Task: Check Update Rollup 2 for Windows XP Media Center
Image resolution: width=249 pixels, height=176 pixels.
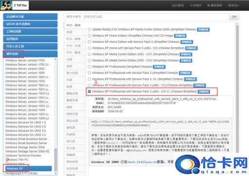Action: click(89, 30)
